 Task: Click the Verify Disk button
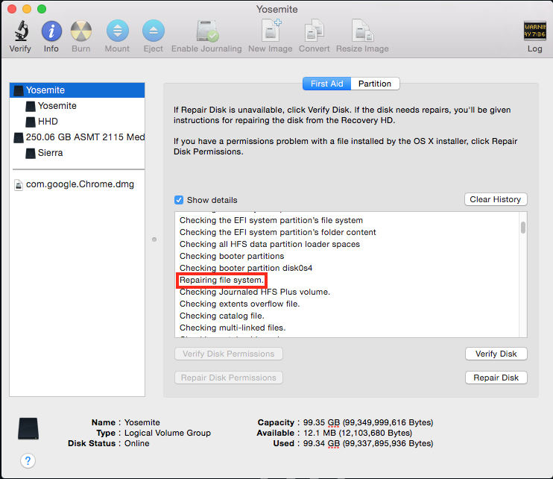coord(496,354)
